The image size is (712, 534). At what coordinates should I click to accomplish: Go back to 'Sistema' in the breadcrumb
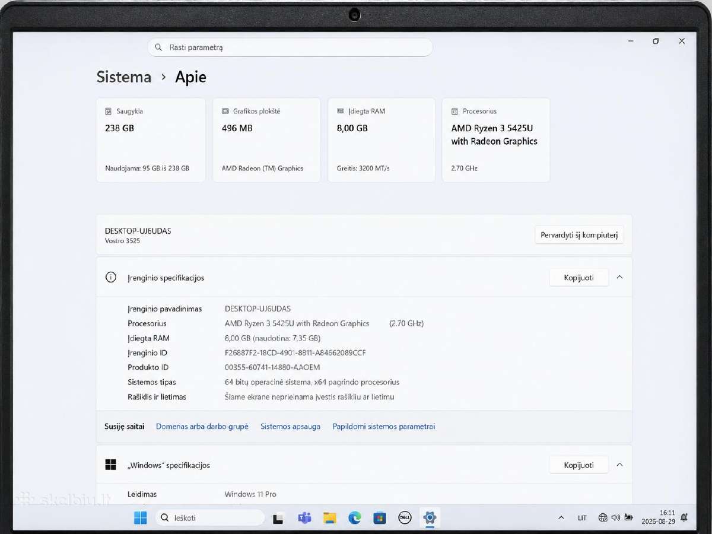coord(124,77)
